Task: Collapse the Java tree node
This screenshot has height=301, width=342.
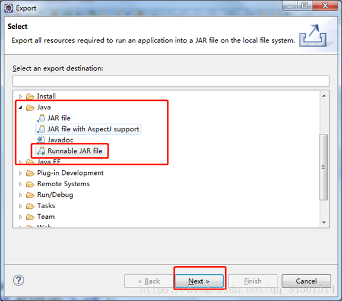Action: pos(21,107)
